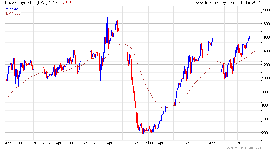
Task: Click the 1800 price axis label
Action: click(266, 24)
